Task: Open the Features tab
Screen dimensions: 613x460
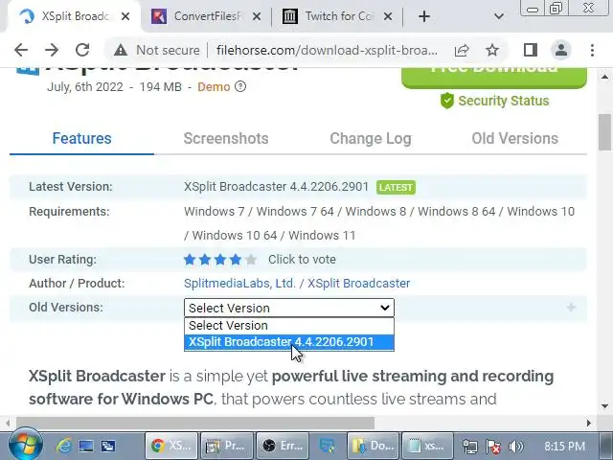Action: 81,138
